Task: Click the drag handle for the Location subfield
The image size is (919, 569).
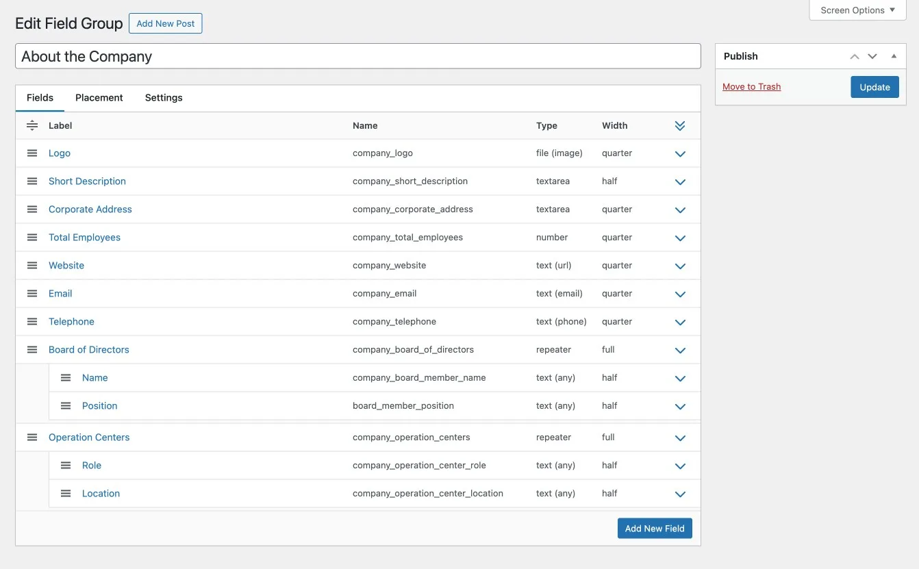Action: (66, 494)
